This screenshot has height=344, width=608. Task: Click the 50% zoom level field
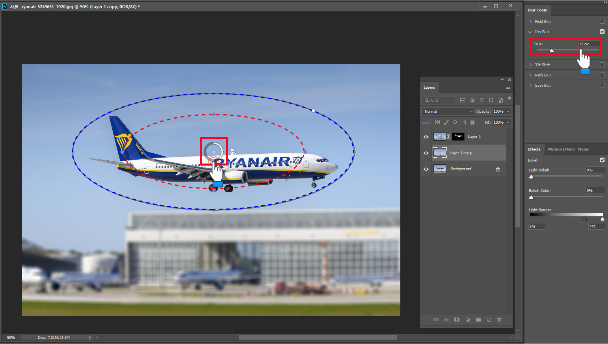click(x=11, y=338)
